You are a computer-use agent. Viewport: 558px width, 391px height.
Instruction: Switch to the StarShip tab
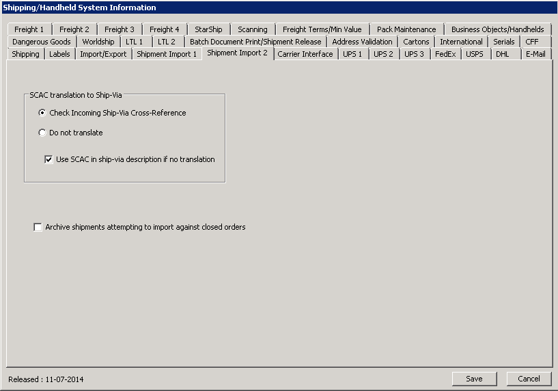coord(208,29)
